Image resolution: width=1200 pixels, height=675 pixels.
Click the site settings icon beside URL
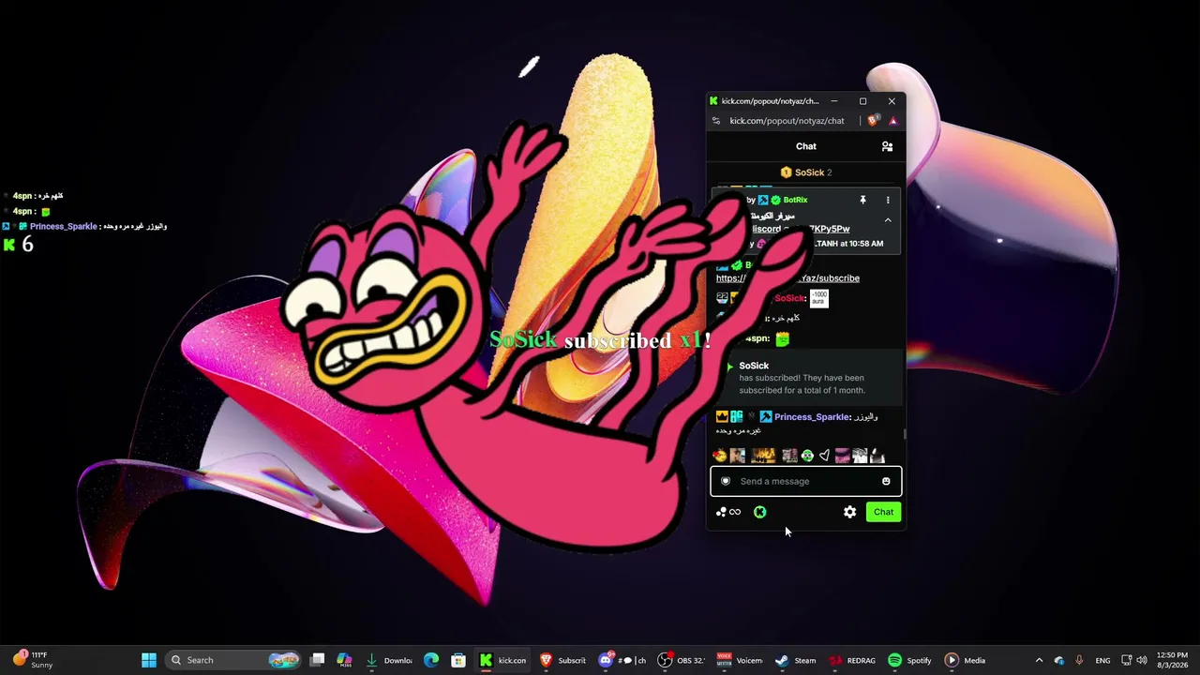pos(716,121)
